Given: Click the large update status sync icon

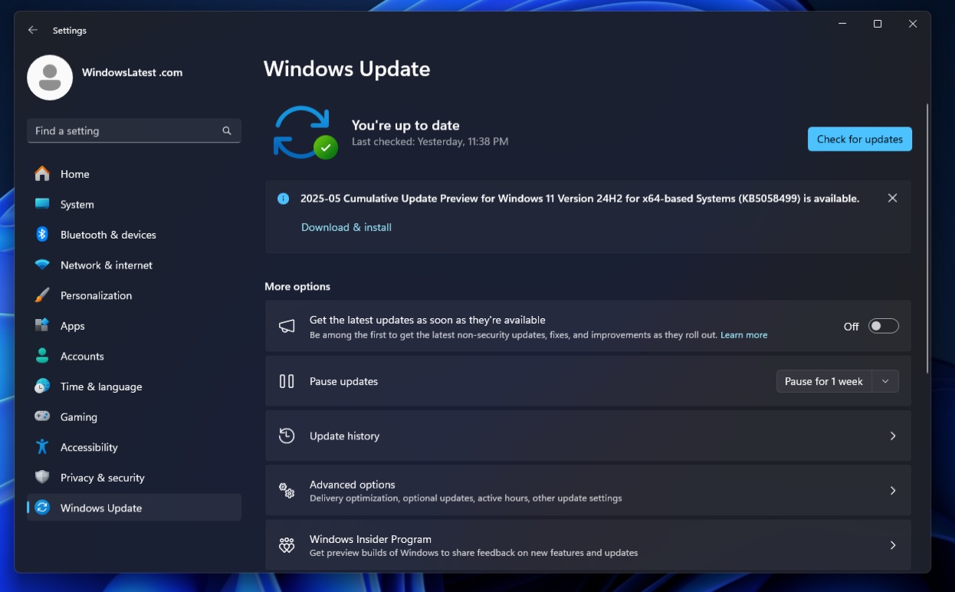Looking at the screenshot, I should click(305, 132).
